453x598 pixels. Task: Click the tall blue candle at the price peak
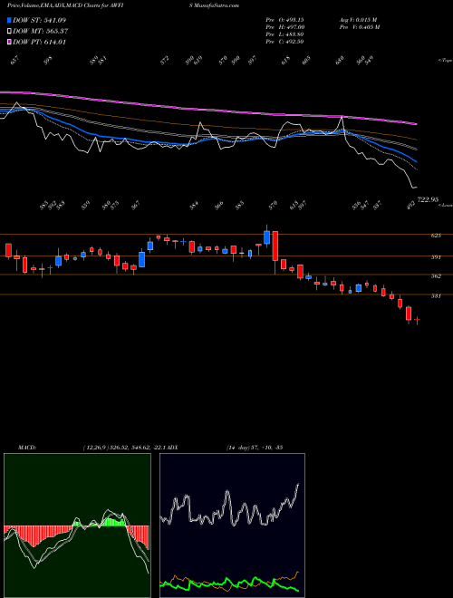[x=266, y=237]
